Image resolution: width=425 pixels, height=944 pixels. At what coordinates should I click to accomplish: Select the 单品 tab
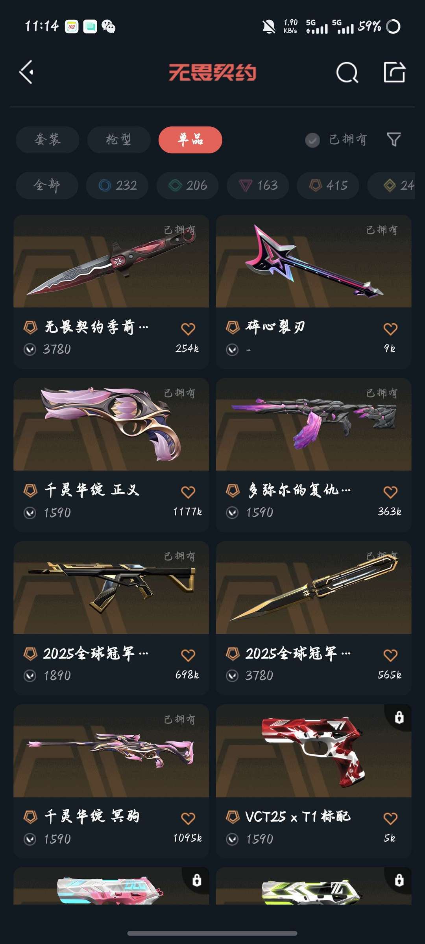coord(190,140)
